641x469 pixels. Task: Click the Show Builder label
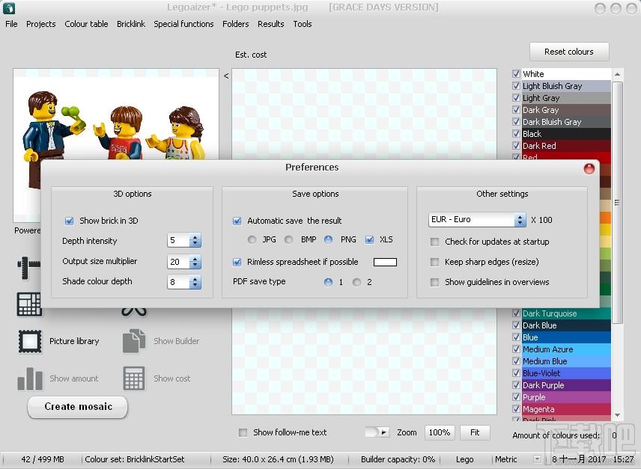(x=177, y=341)
